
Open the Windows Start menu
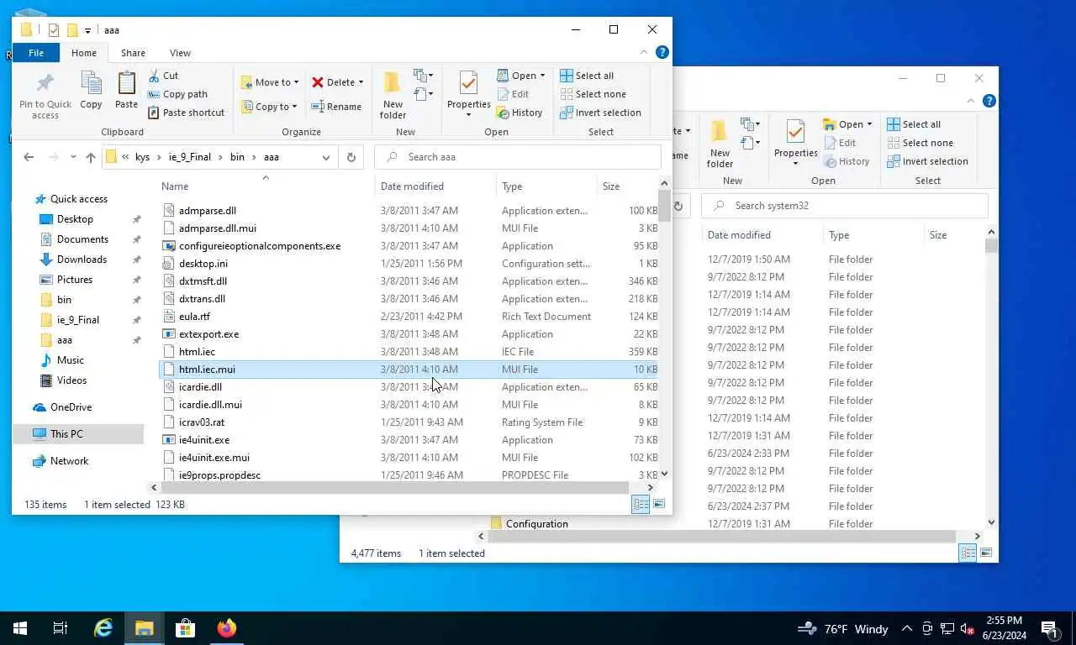(x=20, y=628)
